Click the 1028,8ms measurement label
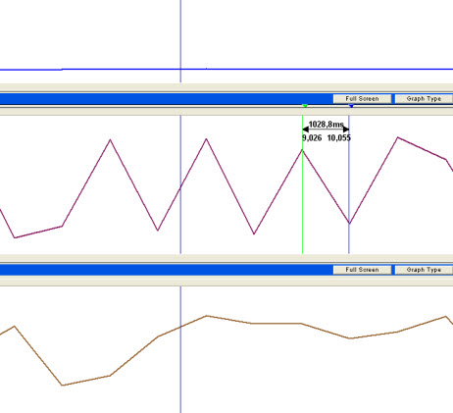Screen dimensions: 453x413 coord(326,125)
